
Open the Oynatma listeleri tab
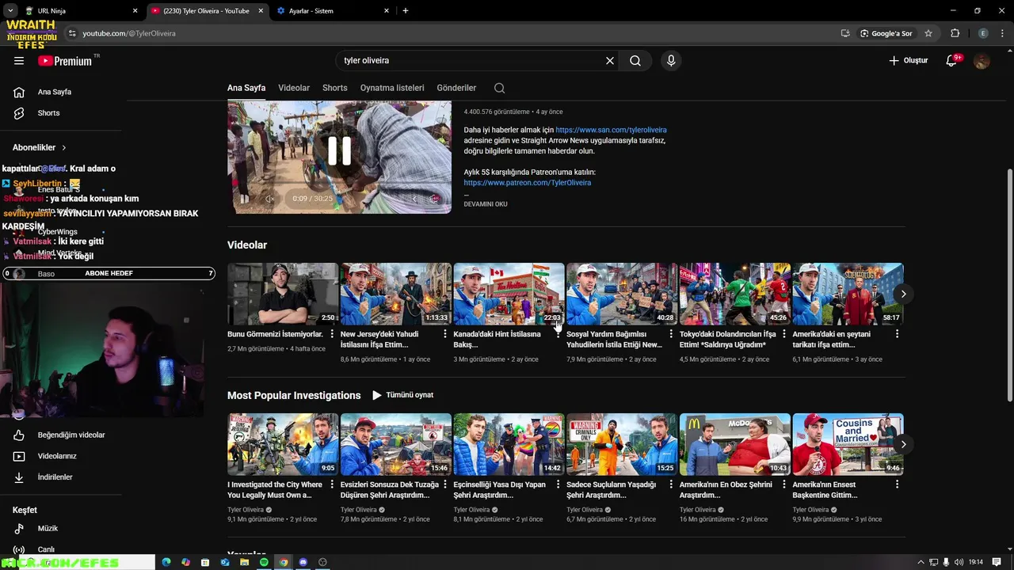point(392,88)
